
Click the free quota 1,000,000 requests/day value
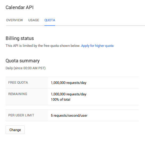(69, 83)
